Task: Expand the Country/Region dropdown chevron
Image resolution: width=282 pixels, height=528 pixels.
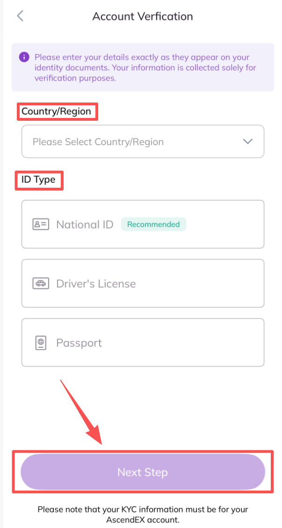Action: 248,141
